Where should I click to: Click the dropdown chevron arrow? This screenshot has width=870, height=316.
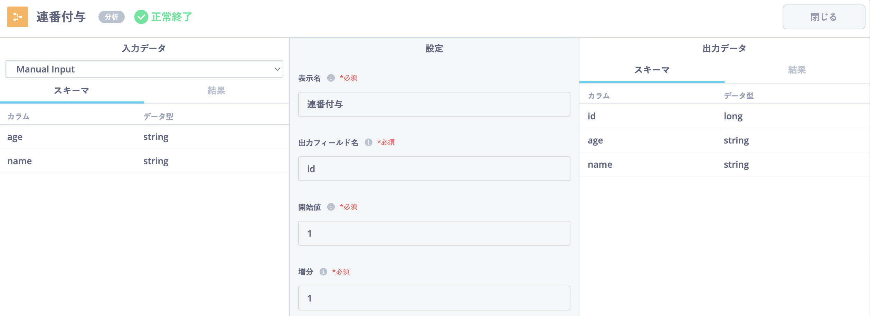point(277,69)
